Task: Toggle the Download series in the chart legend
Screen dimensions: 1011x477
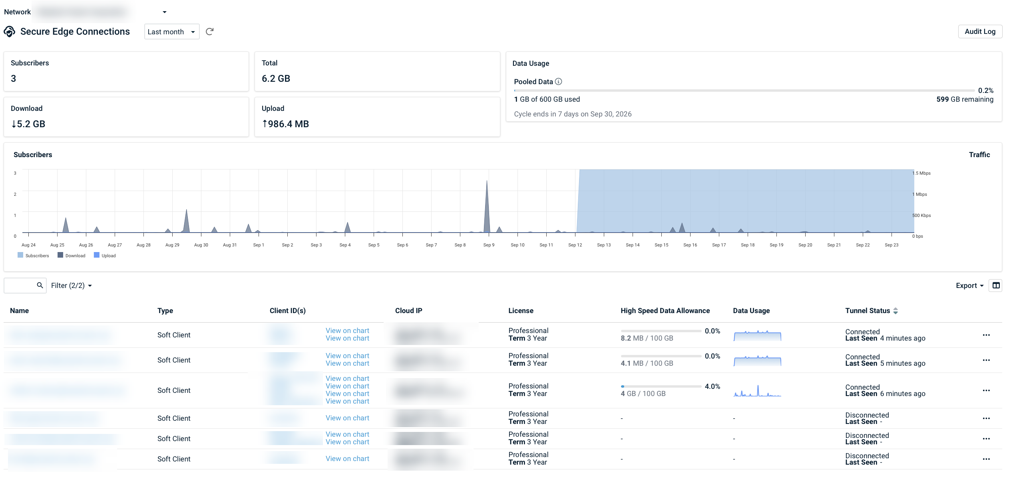Action: point(72,256)
